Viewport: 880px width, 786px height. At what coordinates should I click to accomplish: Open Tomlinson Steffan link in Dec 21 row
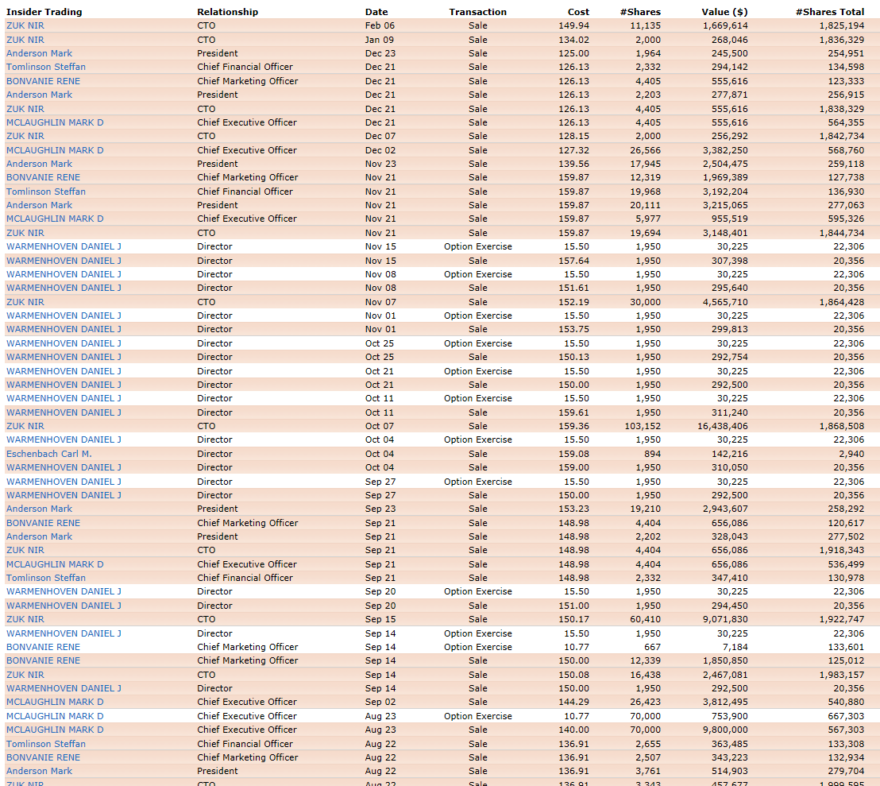(x=46, y=67)
